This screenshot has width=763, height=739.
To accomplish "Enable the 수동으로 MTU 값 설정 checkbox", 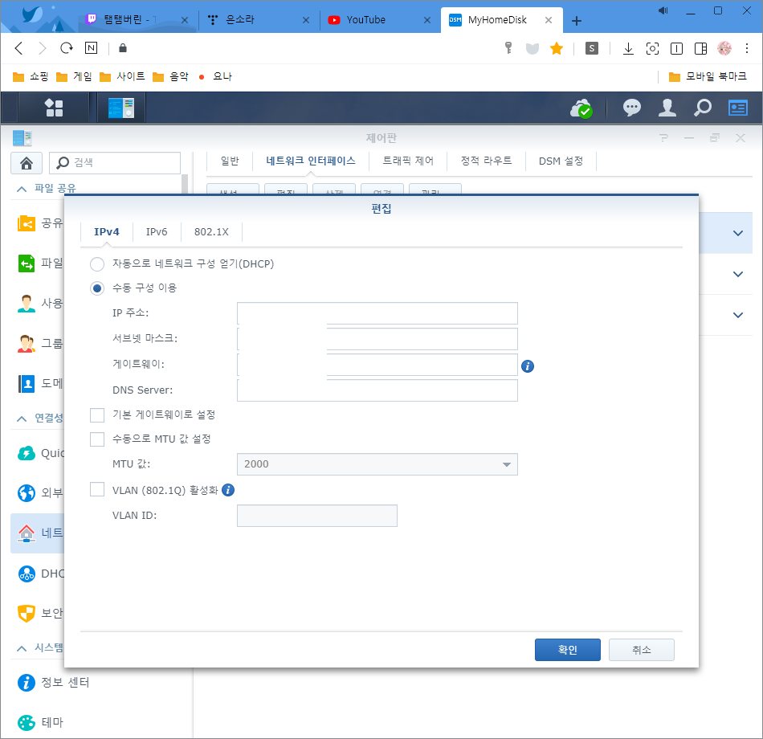I will pos(97,439).
